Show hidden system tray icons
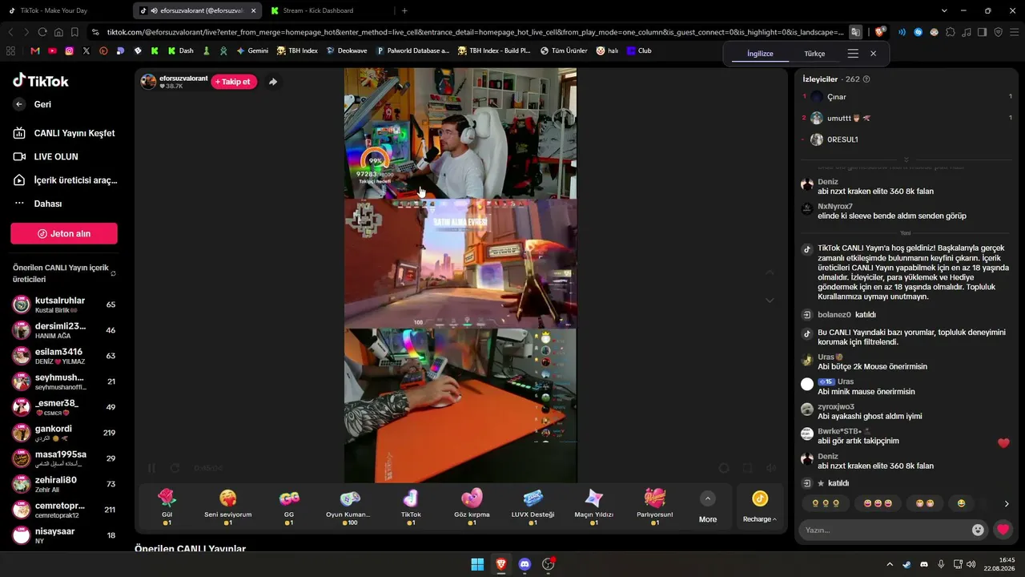Image resolution: width=1025 pixels, height=577 pixels. [x=889, y=564]
